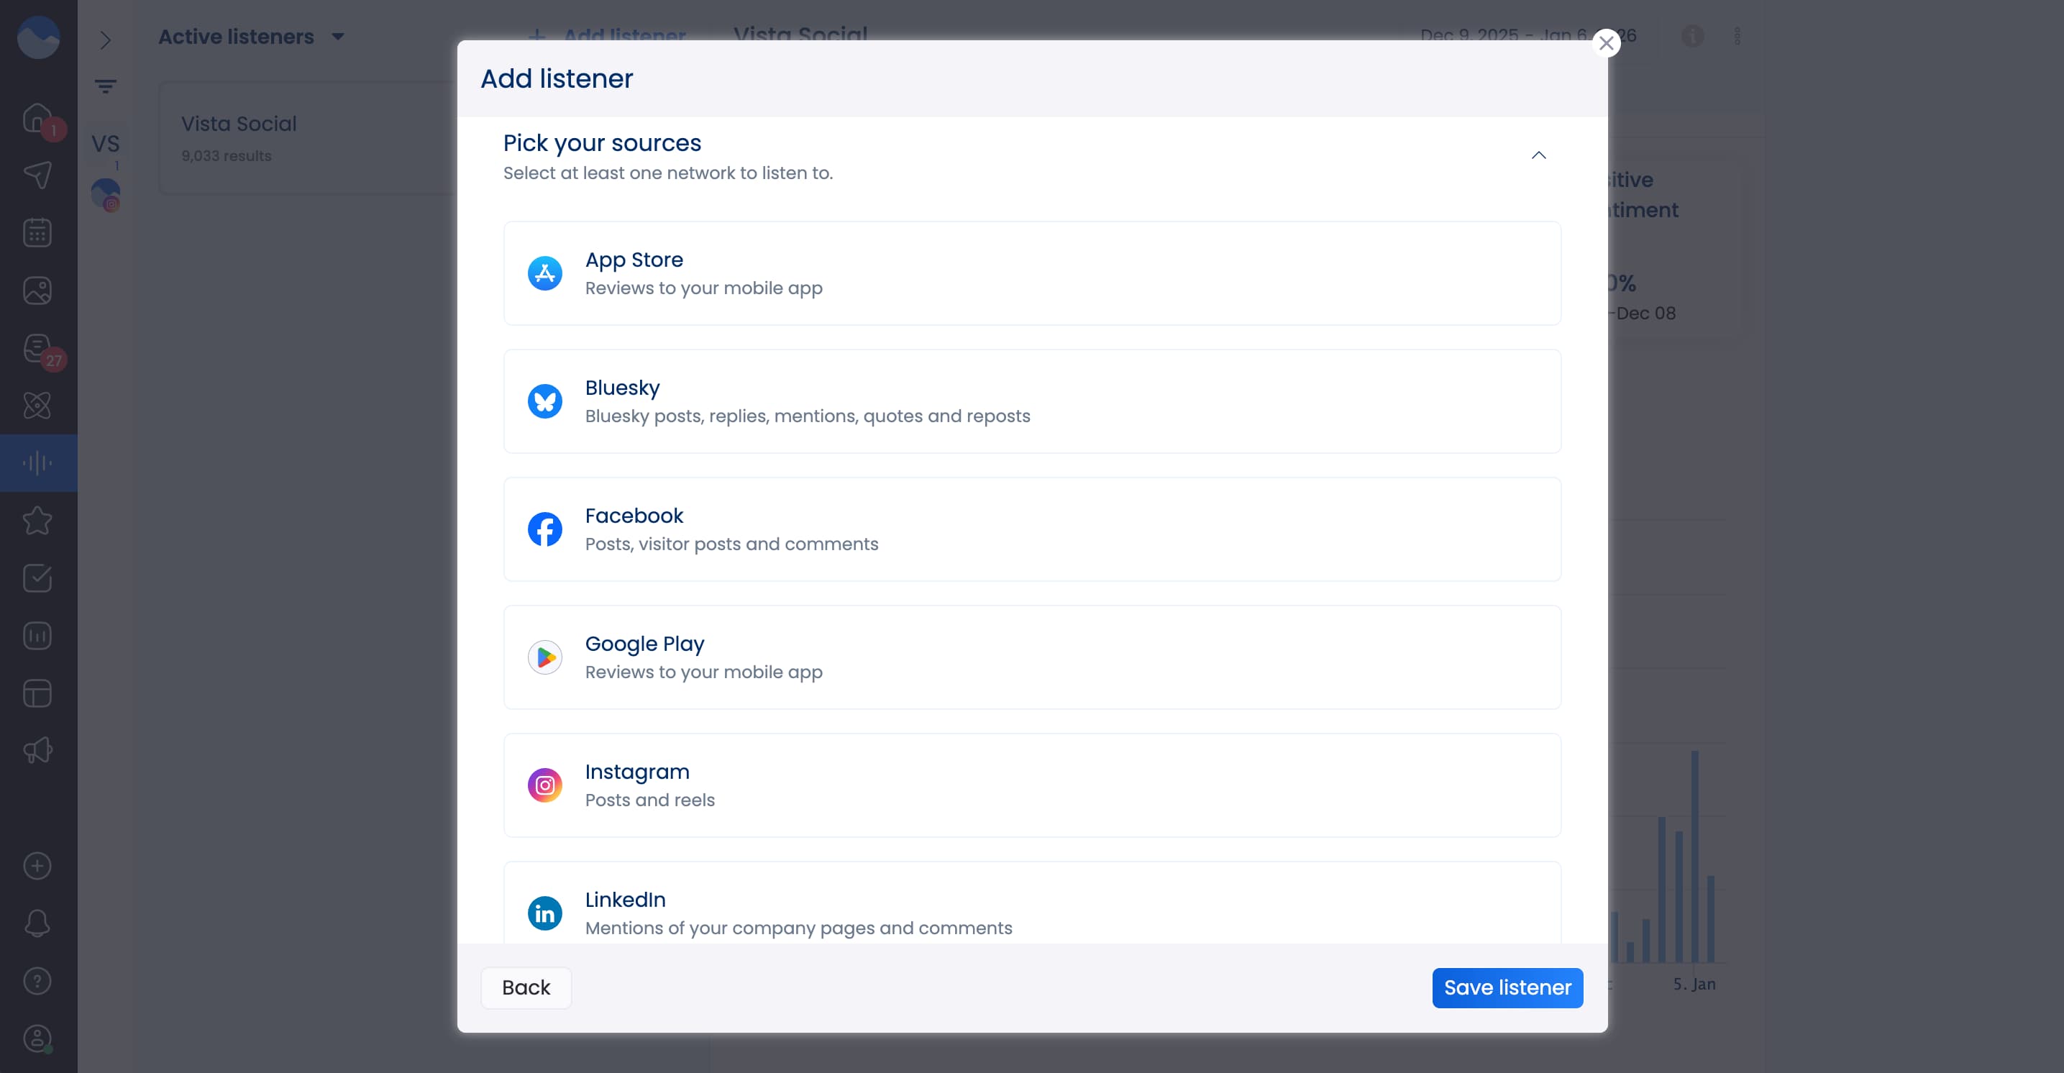Open the Media library icon
The width and height of the screenshot is (2064, 1073).
(x=37, y=290)
